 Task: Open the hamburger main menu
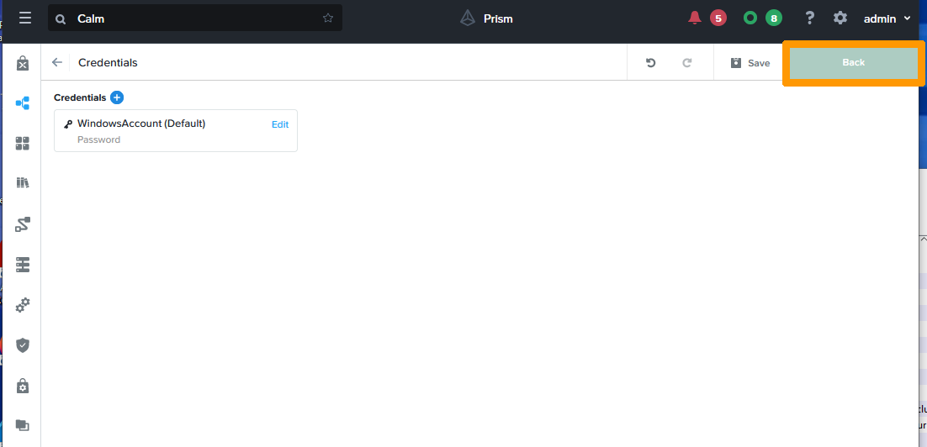(x=24, y=18)
